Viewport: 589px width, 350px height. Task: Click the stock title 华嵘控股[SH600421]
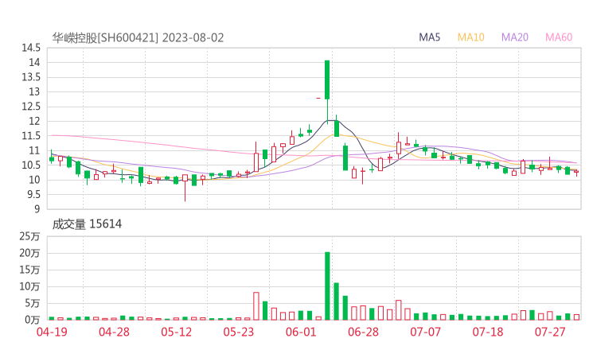click(x=105, y=37)
